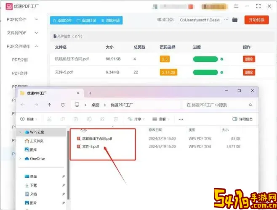Open the output folder icon

tap(235, 20)
